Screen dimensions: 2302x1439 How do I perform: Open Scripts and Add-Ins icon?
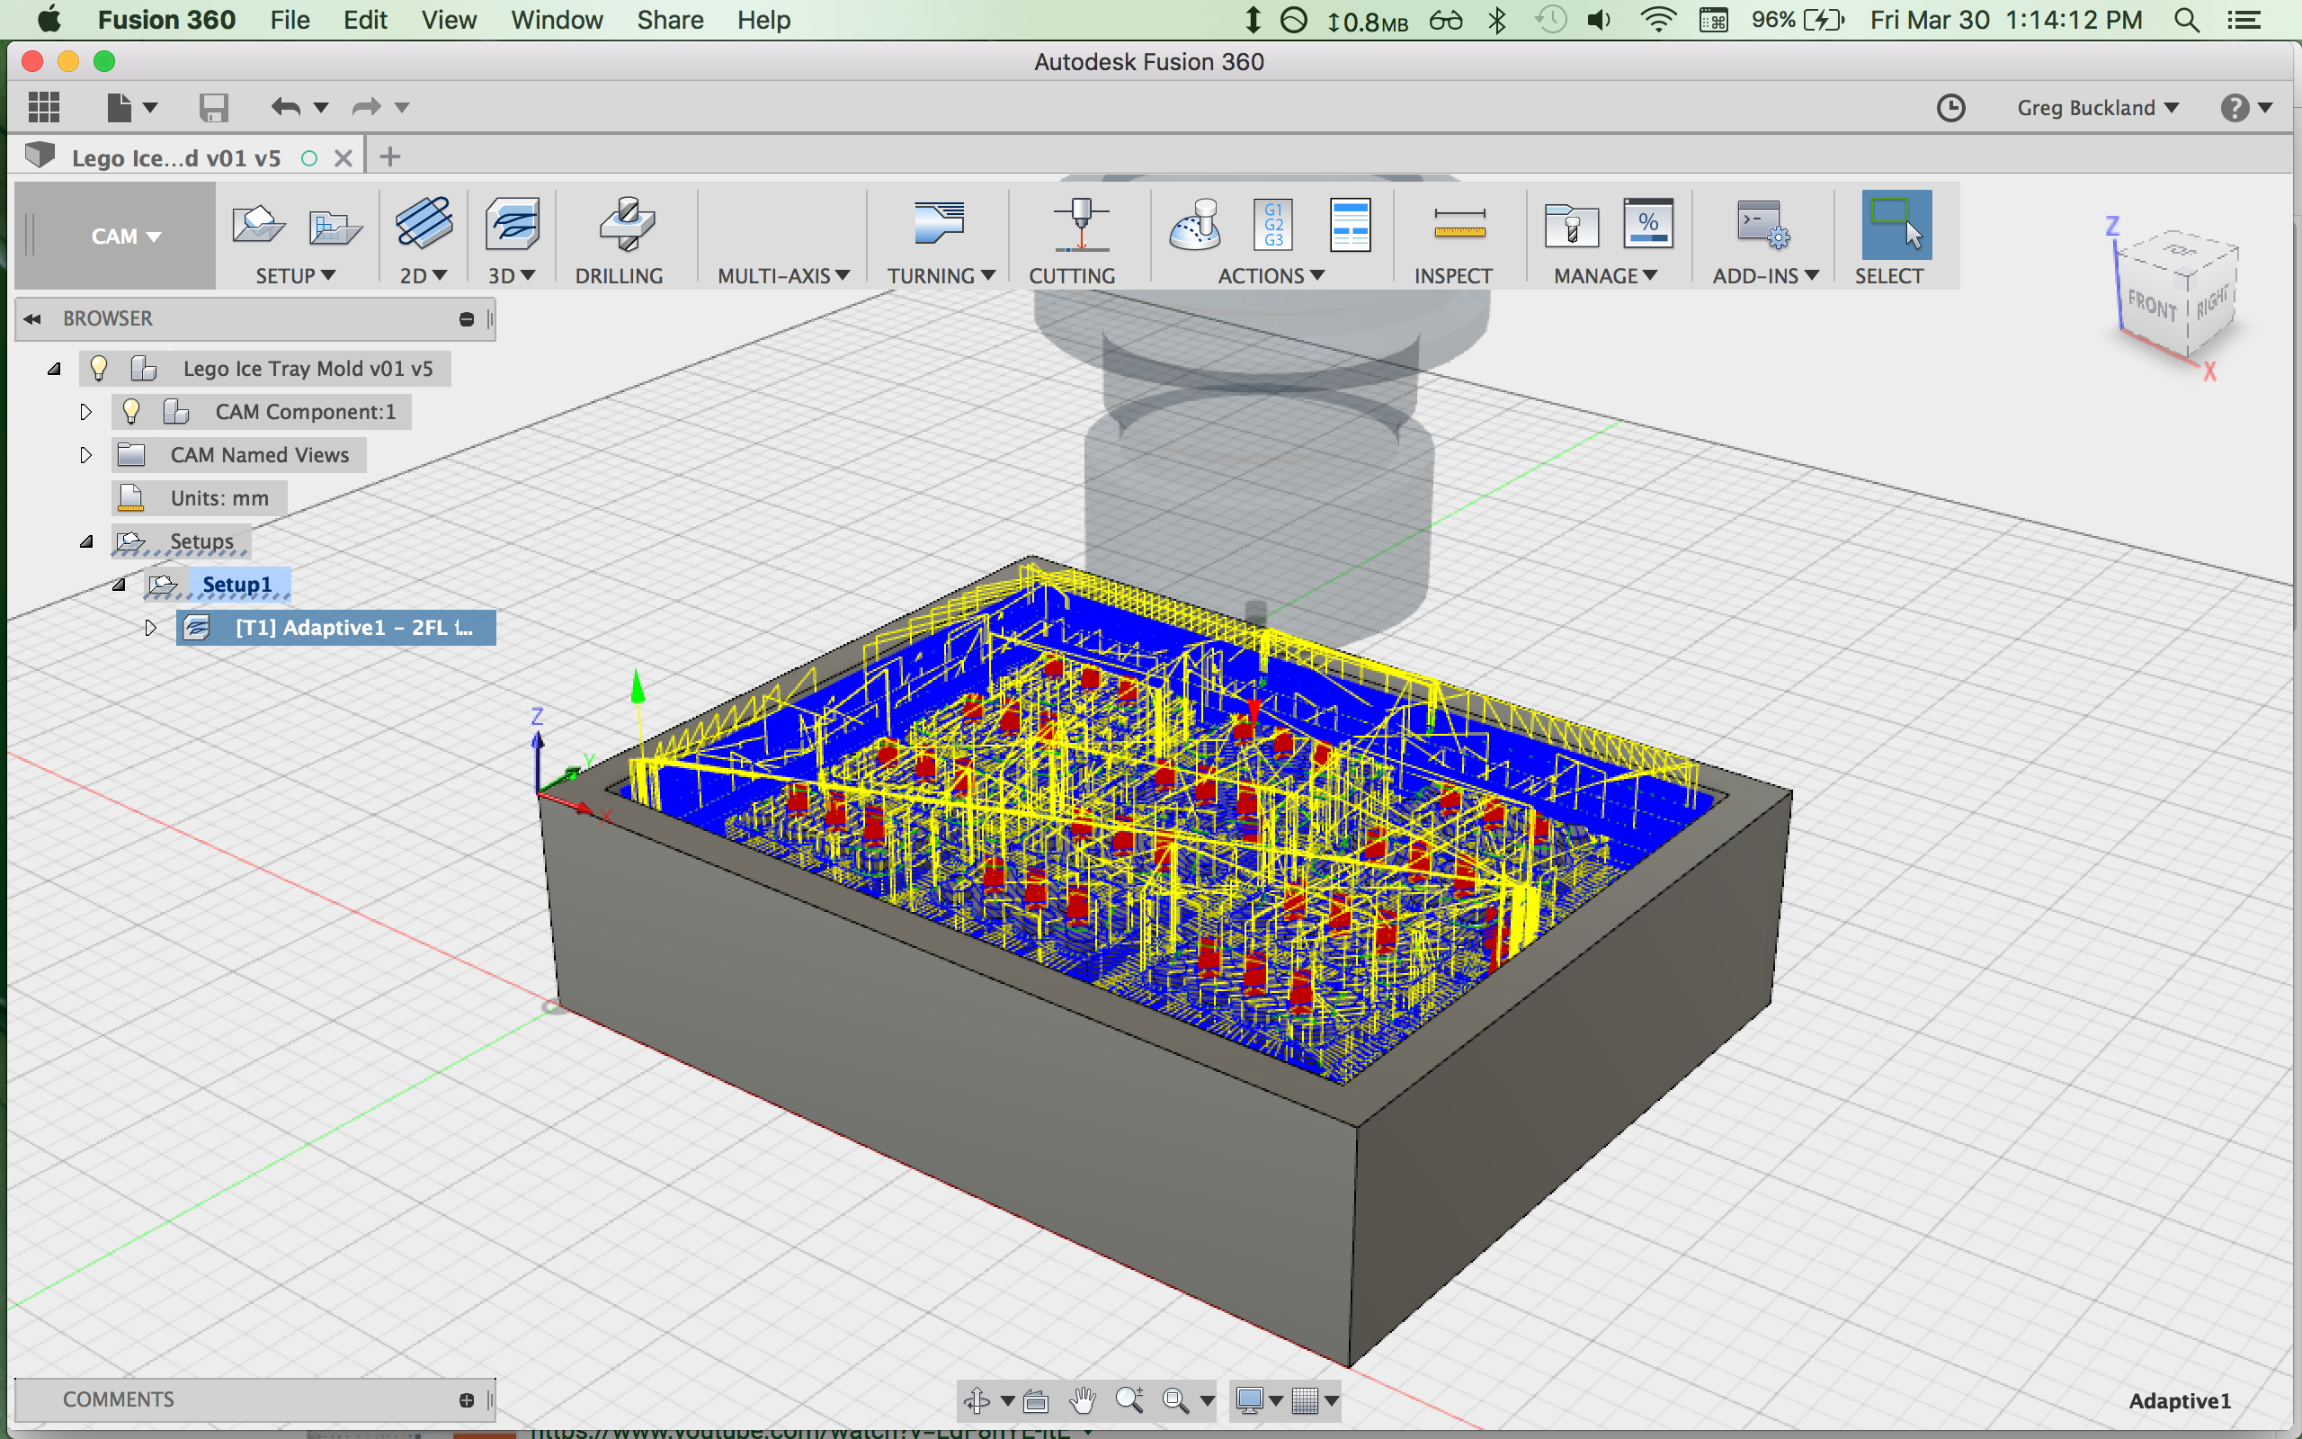tap(1762, 225)
